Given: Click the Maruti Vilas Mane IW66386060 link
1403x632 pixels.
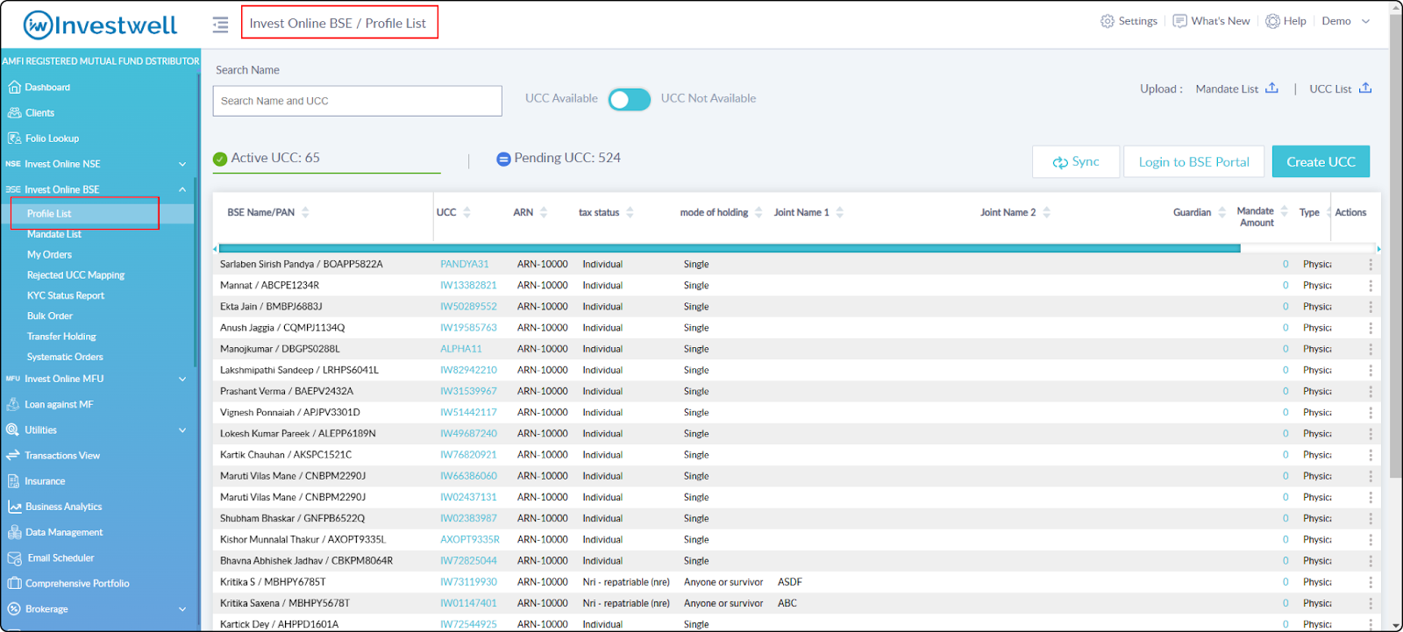Looking at the screenshot, I should 468,476.
